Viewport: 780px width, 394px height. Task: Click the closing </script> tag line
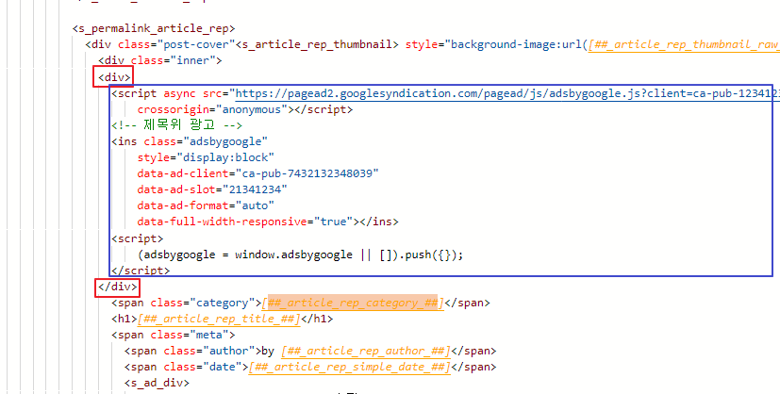click(141, 271)
